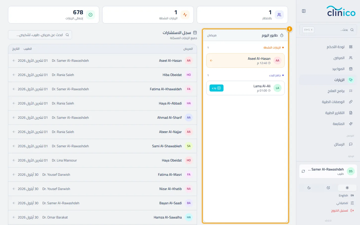Start Lama Al-Ali visit with بدء button
Viewport: 360px width, 225px height.
coord(216,88)
